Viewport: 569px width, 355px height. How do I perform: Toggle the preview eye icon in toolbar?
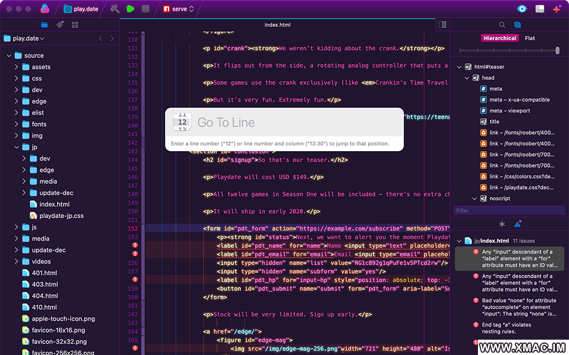(522, 9)
